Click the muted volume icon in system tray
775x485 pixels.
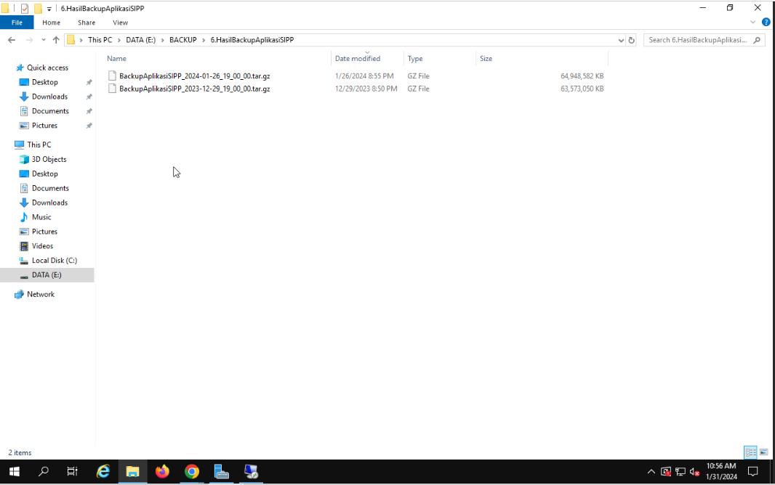pyautogui.click(x=694, y=472)
